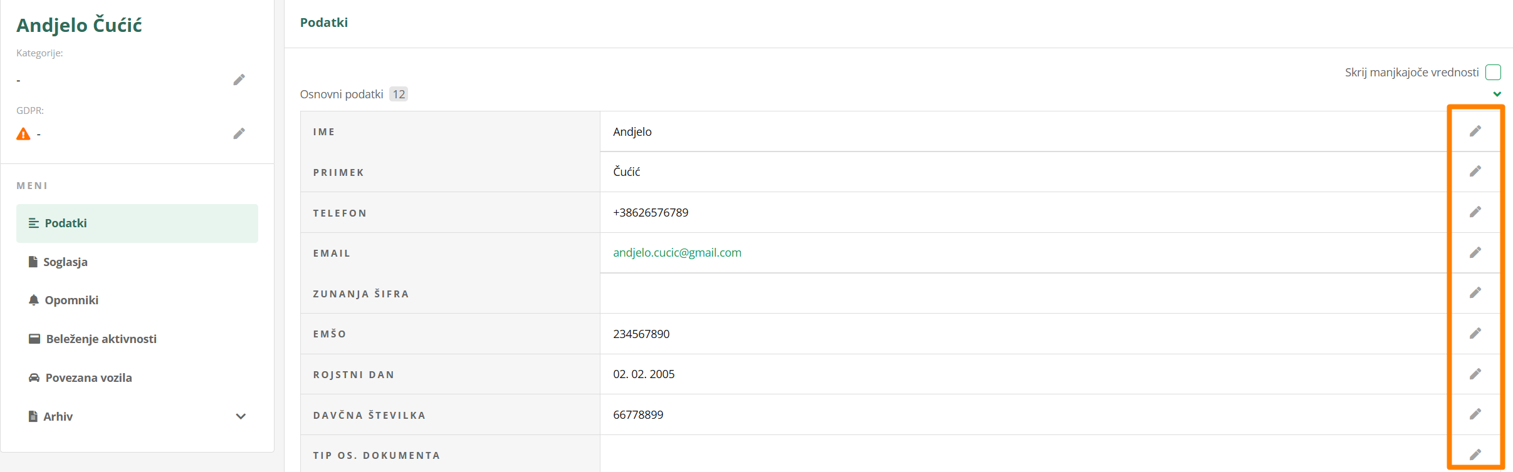The height and width of the screenshot is (472, 1513).
Task: Click the andjelo.cucic@gmail.com email link
Action: [x=677, y=252]
